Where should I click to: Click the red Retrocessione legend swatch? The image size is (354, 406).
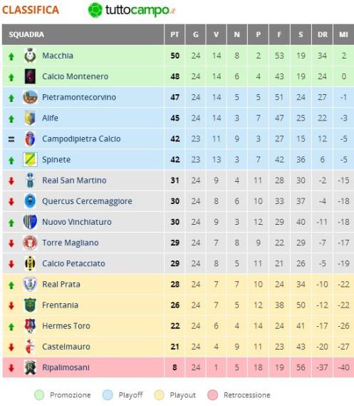pos(213,395)
